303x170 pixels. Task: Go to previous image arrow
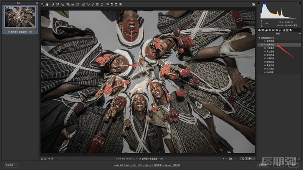coord(223,159)
